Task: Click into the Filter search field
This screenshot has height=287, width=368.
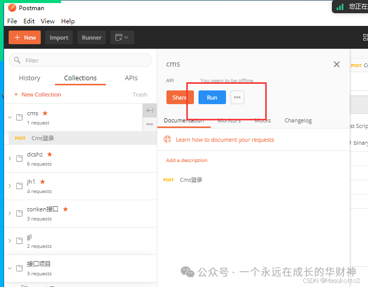Action: pos(80,60)
